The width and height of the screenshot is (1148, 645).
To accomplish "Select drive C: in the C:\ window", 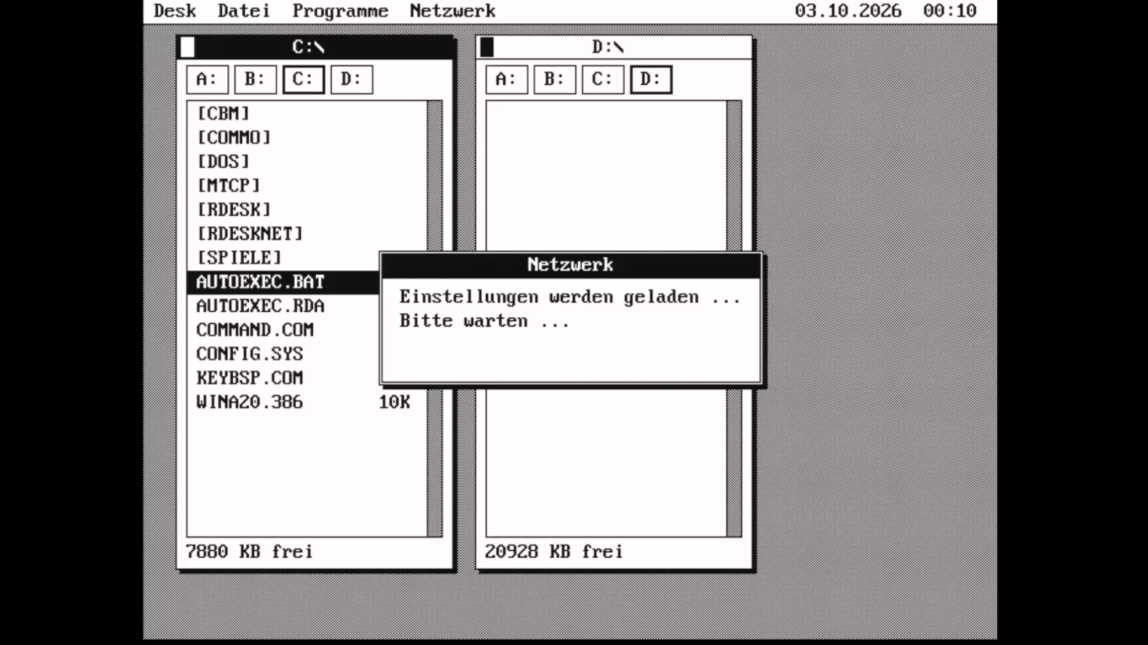I will tap(304, 79).
